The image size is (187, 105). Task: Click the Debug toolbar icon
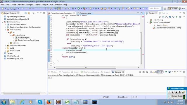tap(73, 8)
